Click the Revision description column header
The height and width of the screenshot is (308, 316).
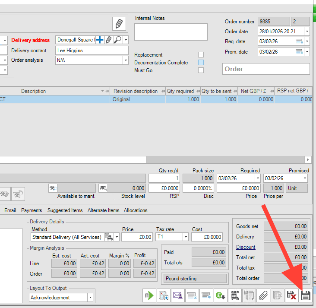coord(138,91)
